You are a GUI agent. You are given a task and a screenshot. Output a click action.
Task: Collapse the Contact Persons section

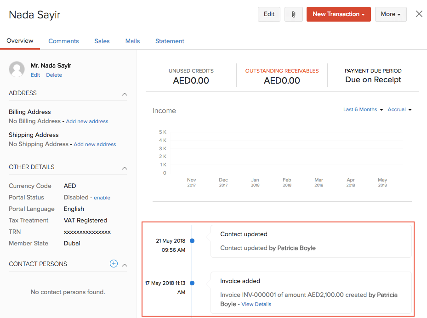(124, 265)
